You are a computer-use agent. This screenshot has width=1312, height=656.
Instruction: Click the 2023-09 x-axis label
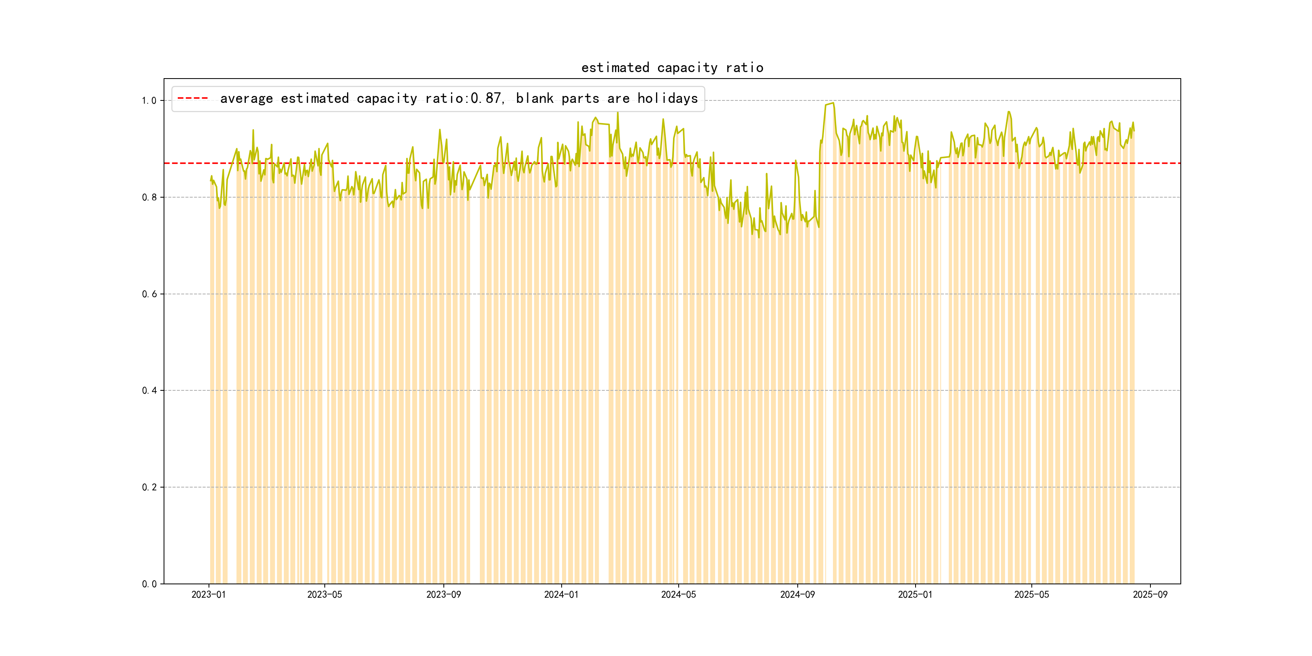coord(443,594)
